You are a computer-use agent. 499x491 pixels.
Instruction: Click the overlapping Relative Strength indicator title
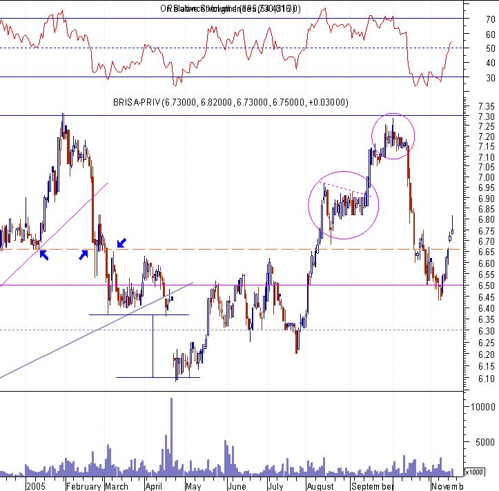230,8
